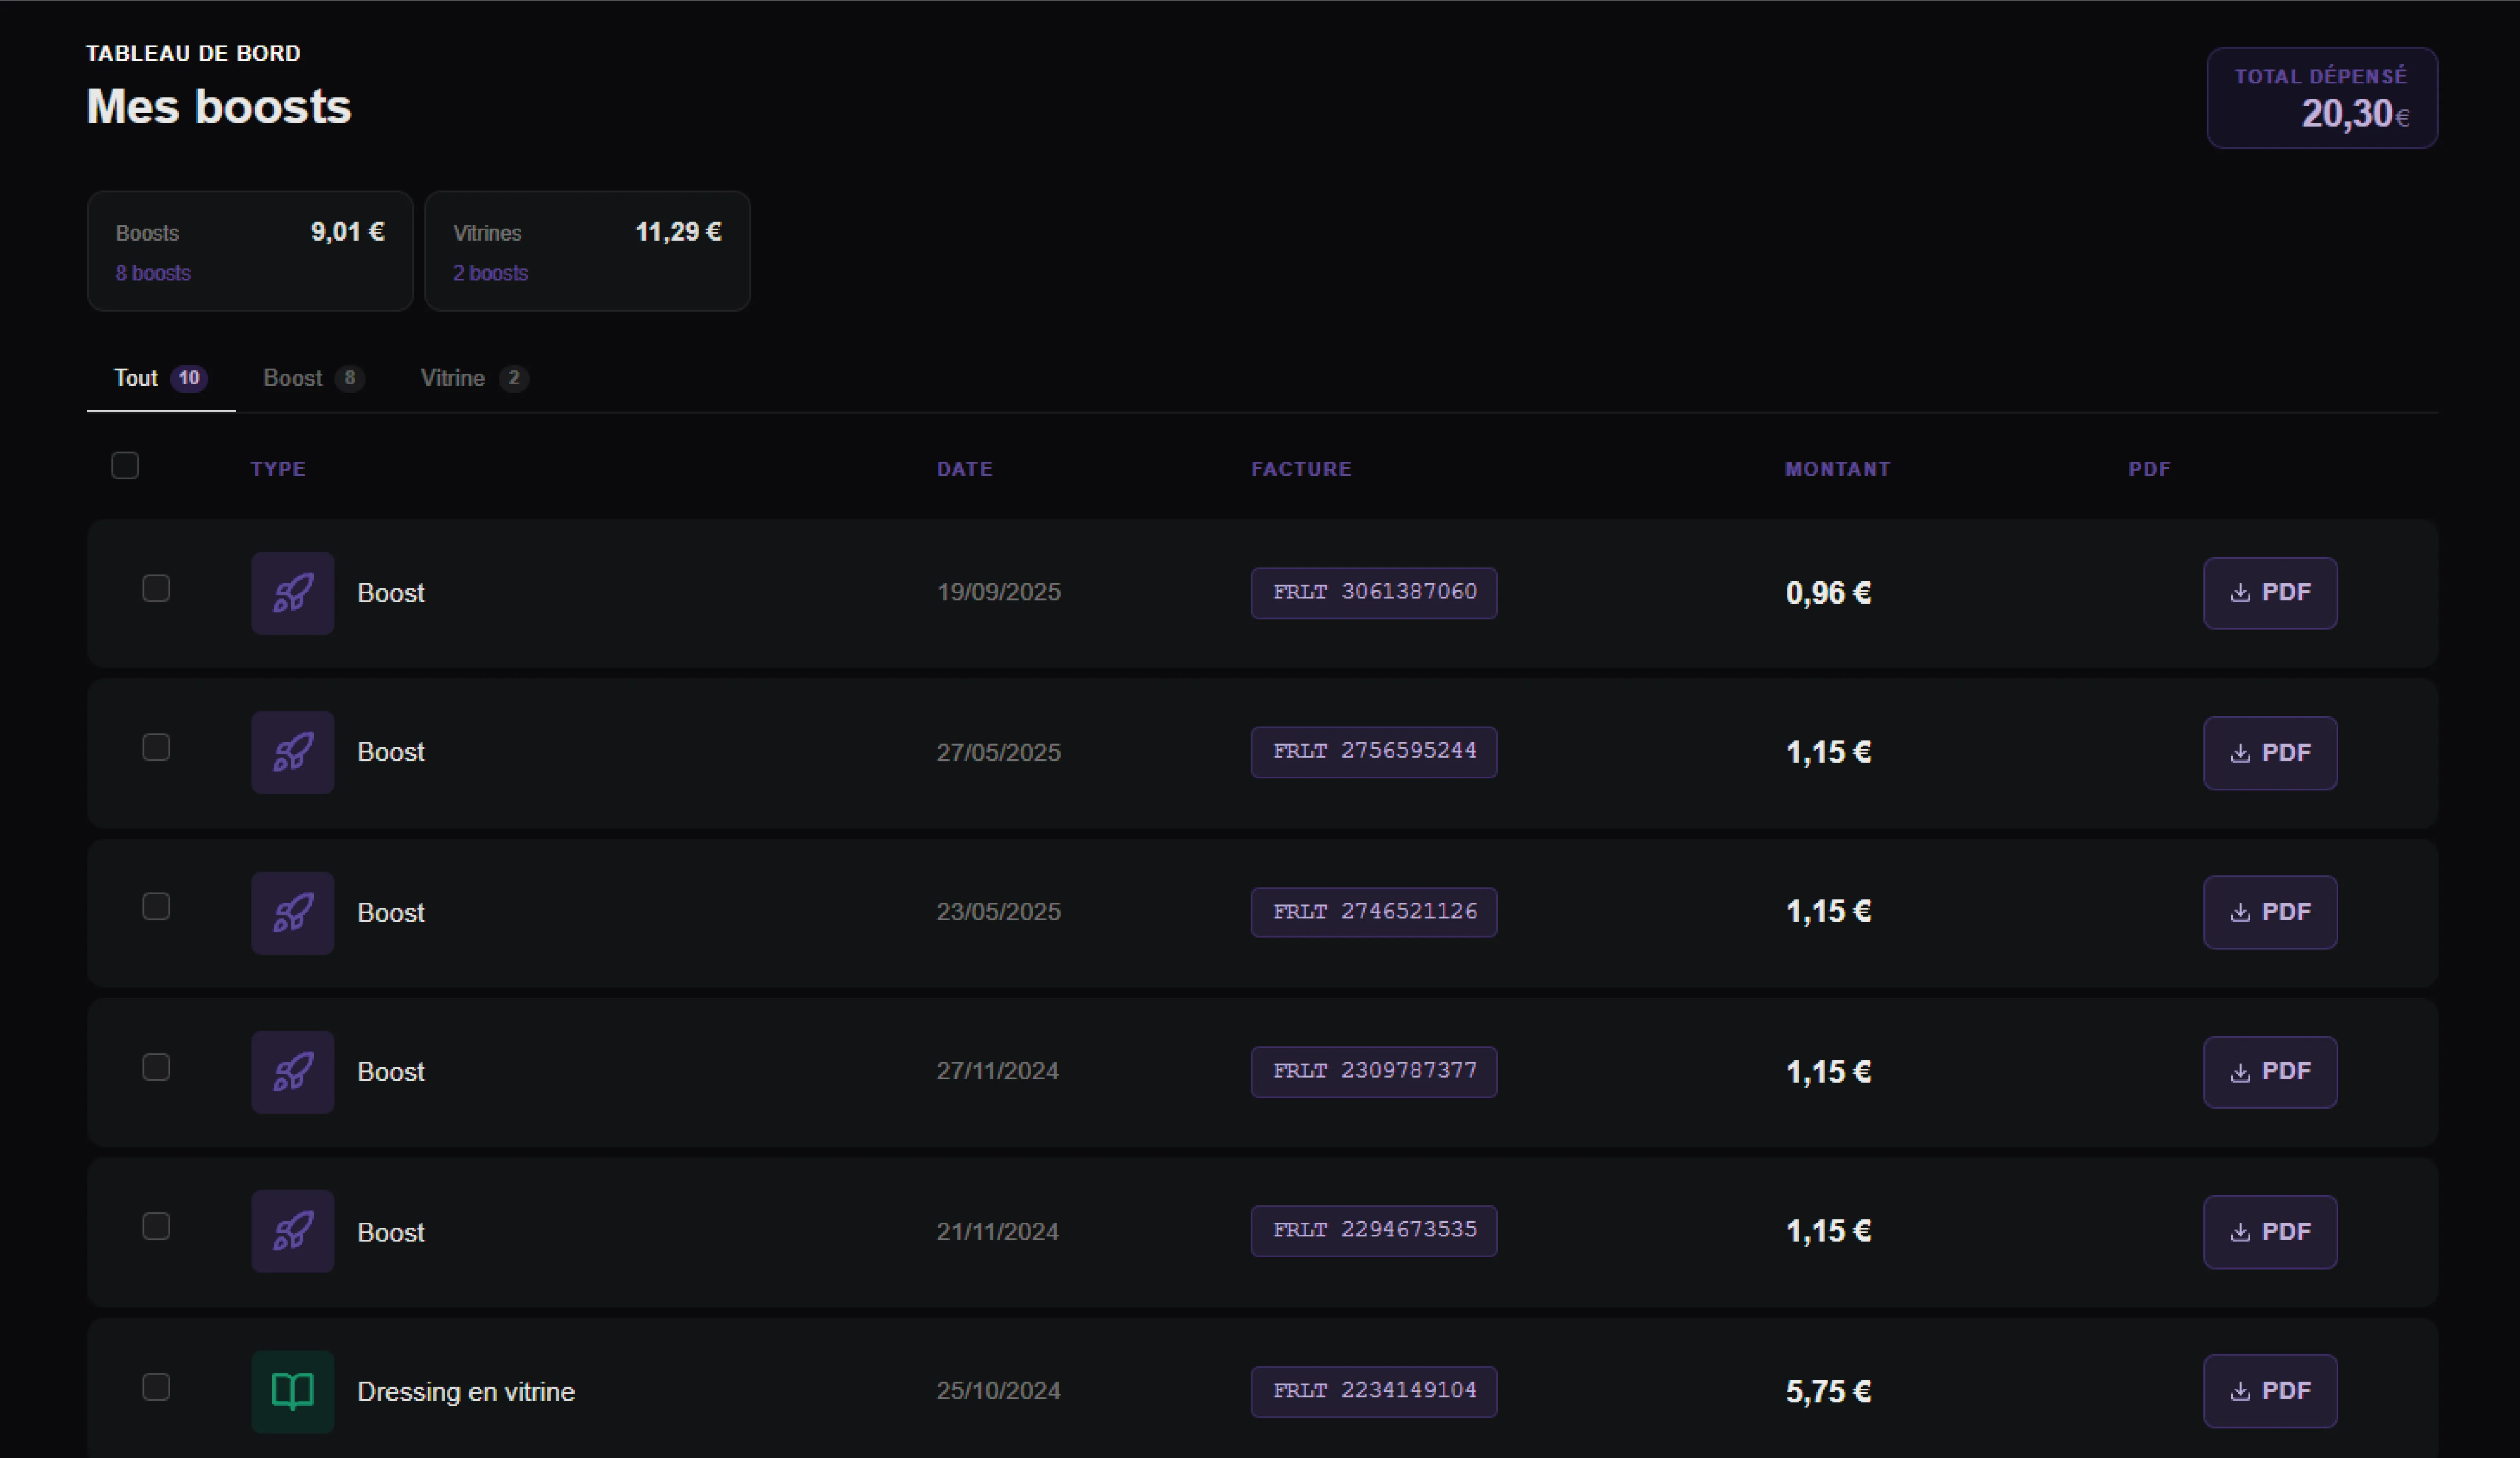Image resolution: width=2520 pixels, height=1458 pixels.
Task: Click the Vitrines summary card showing 11,29 €
Action: (x=587, y=251)
